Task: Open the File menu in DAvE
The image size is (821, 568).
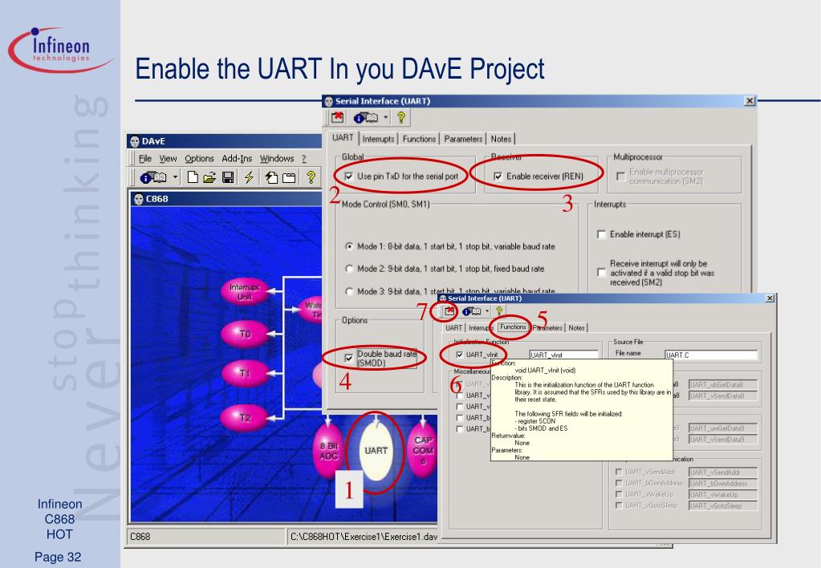Action: coord(145,158)
